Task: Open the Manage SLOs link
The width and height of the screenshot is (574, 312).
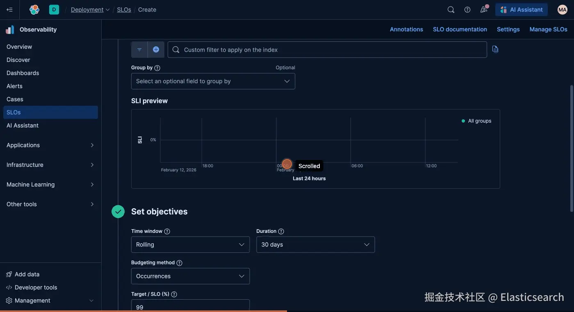Action: click(x=549, y=30)
